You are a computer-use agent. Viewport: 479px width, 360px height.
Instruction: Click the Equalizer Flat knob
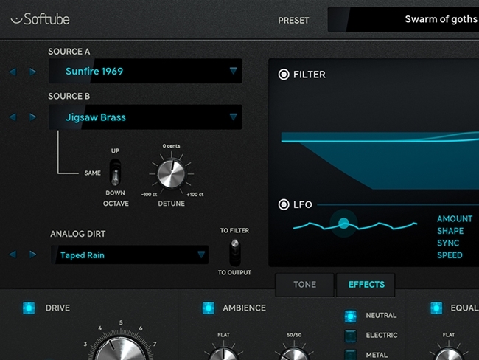(x=449, y=354)
